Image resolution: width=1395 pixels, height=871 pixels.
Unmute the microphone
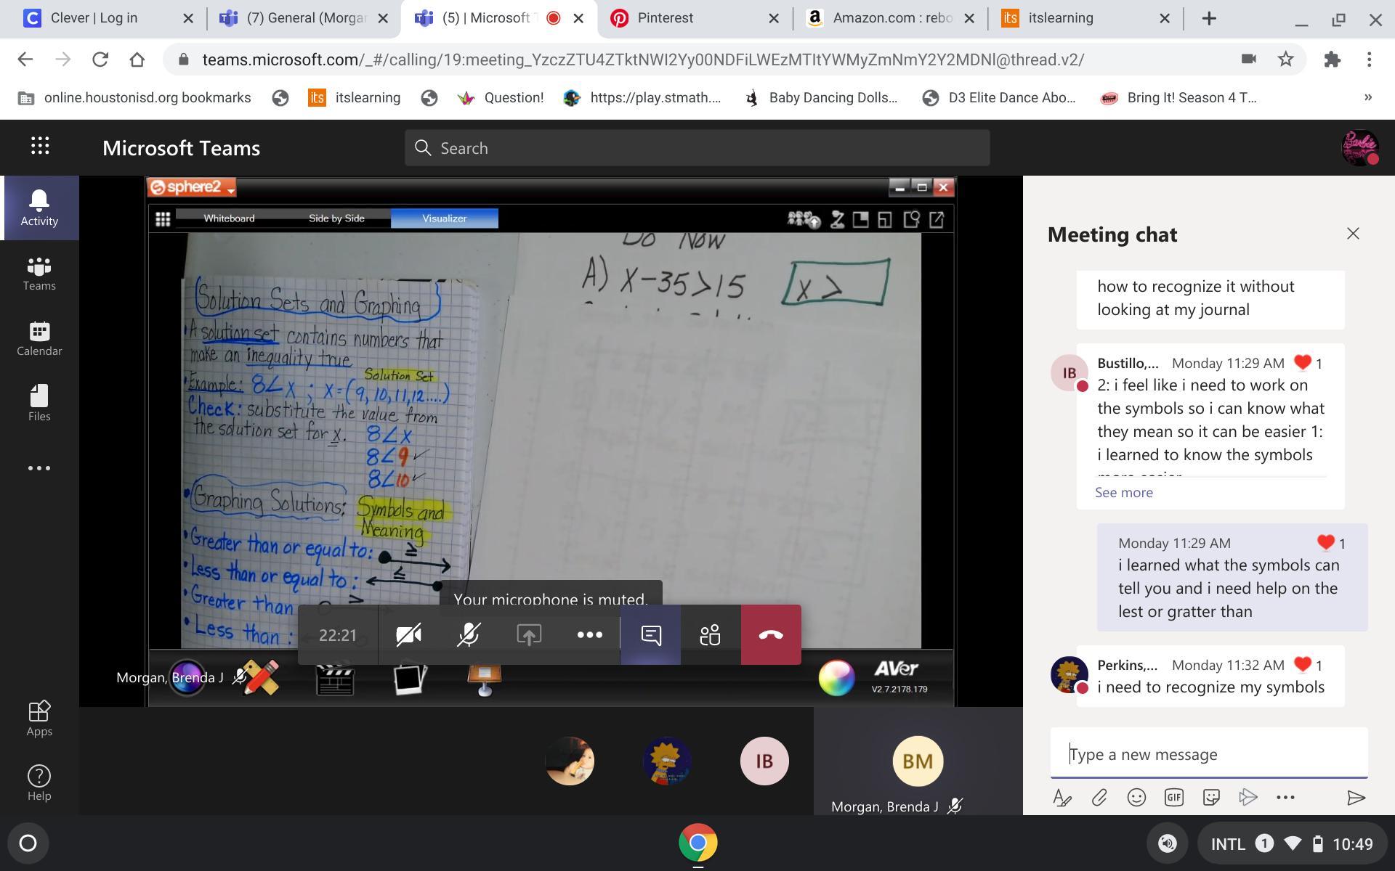click(x=469, y=635)
